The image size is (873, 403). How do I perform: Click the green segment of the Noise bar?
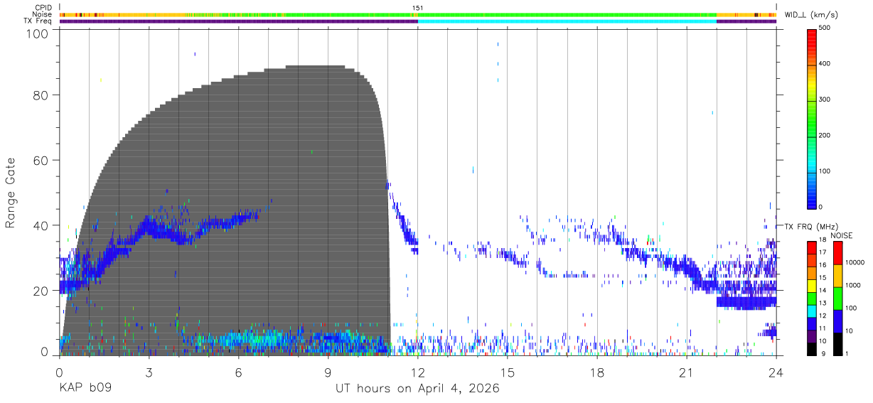point(567,14)
